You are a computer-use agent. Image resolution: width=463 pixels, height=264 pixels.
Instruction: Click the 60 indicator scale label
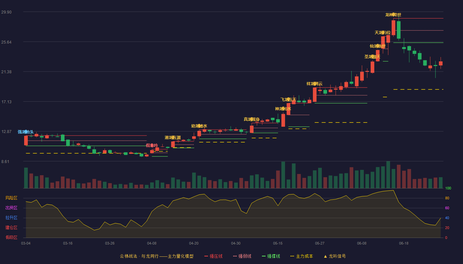pos(447,208)
